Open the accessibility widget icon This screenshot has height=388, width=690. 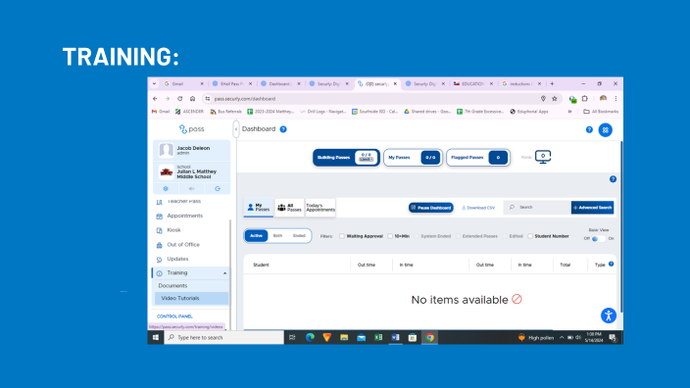[x=608, y=315]
